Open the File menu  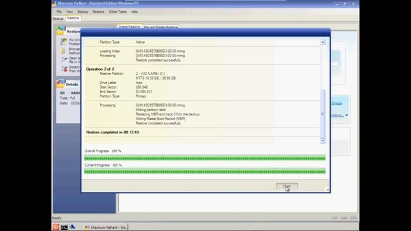click(x=58, y=12)
